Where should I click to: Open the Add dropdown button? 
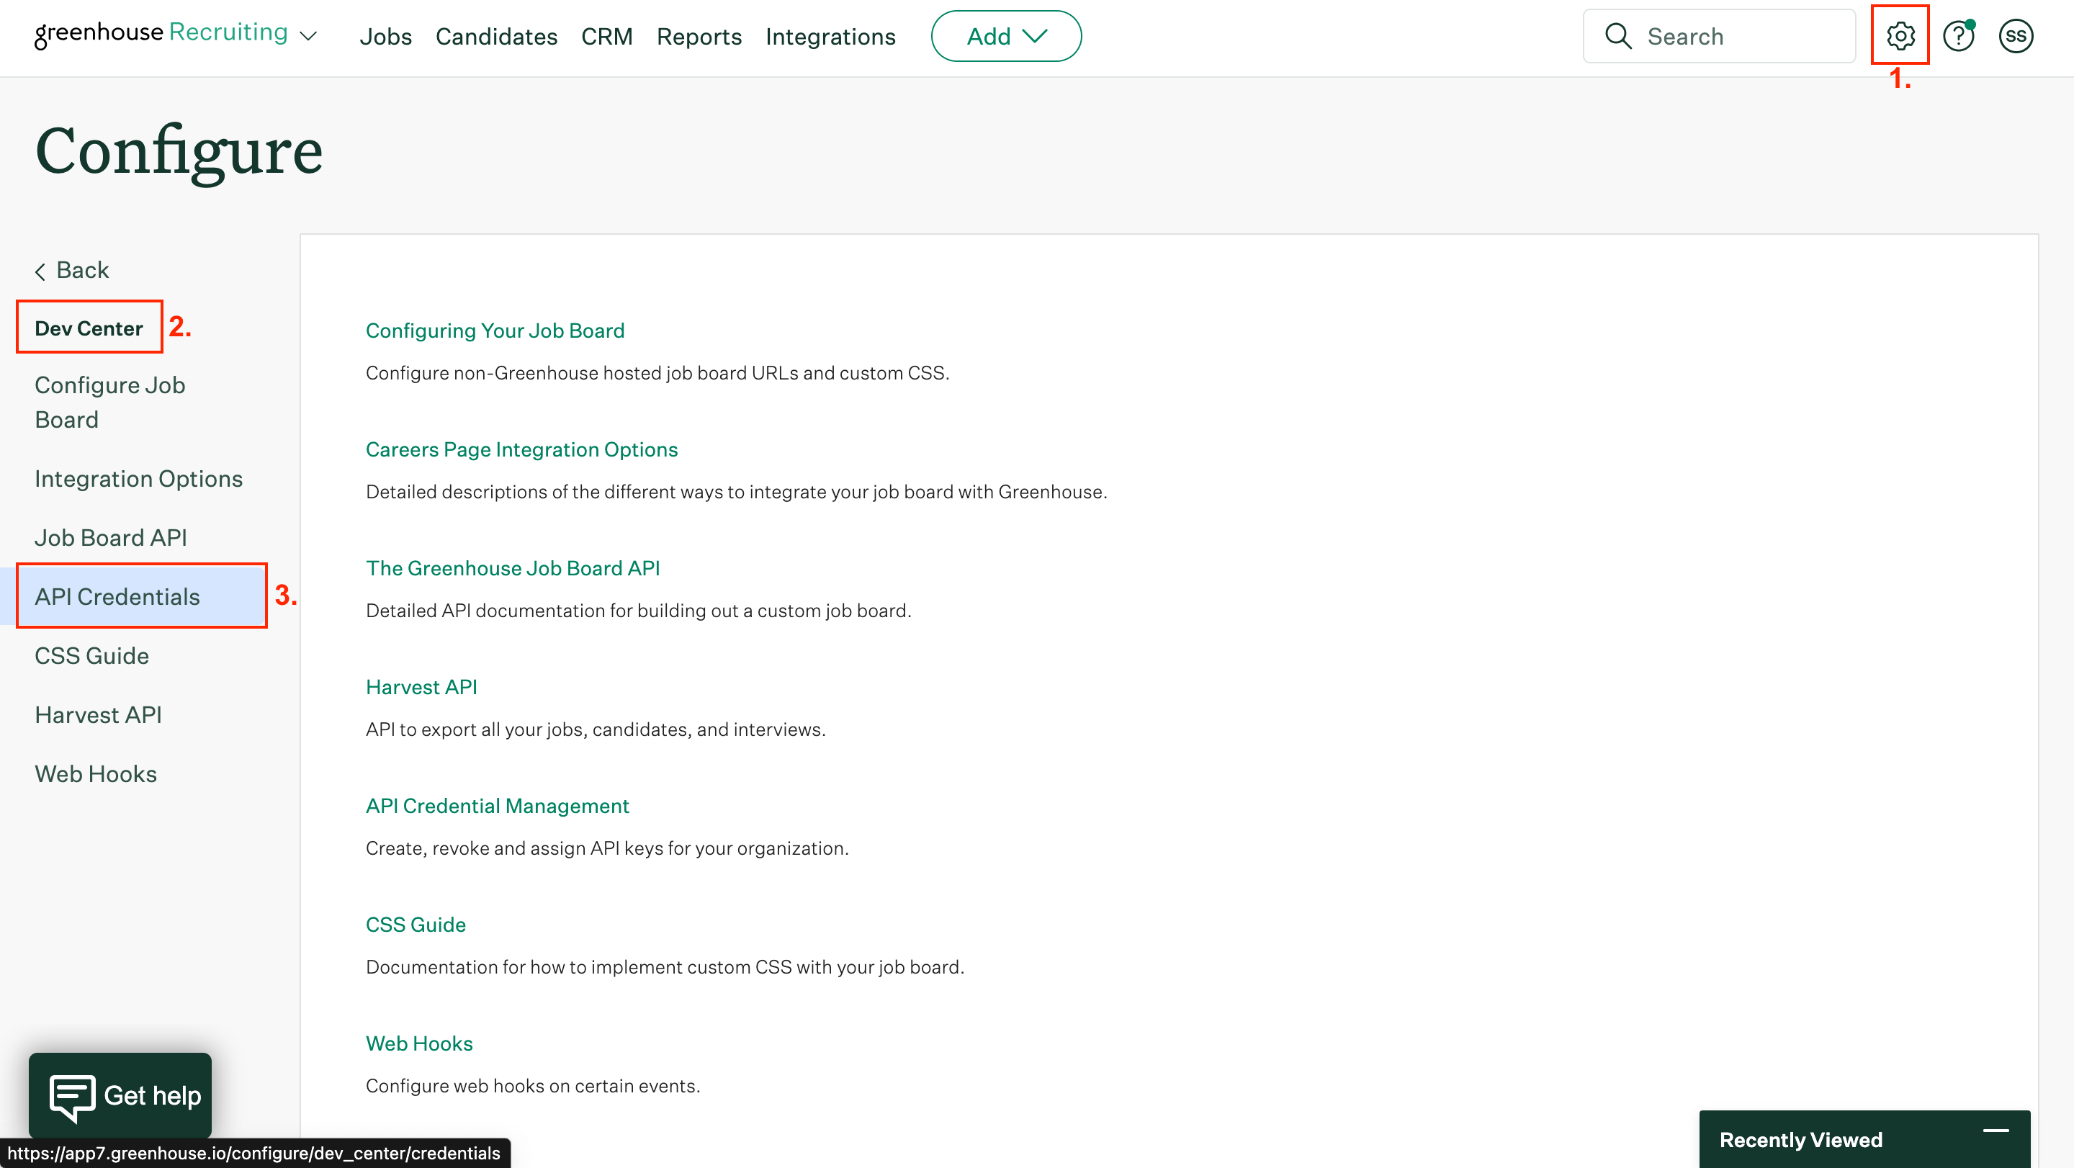1005,36
